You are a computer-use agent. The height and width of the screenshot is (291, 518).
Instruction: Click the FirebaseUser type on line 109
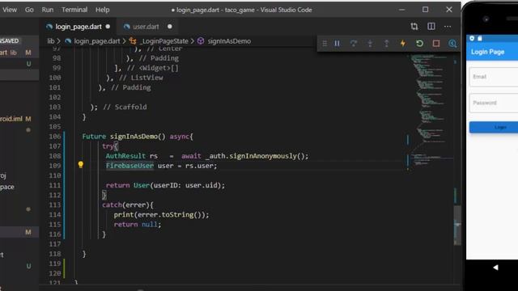(x=129, y=166)
